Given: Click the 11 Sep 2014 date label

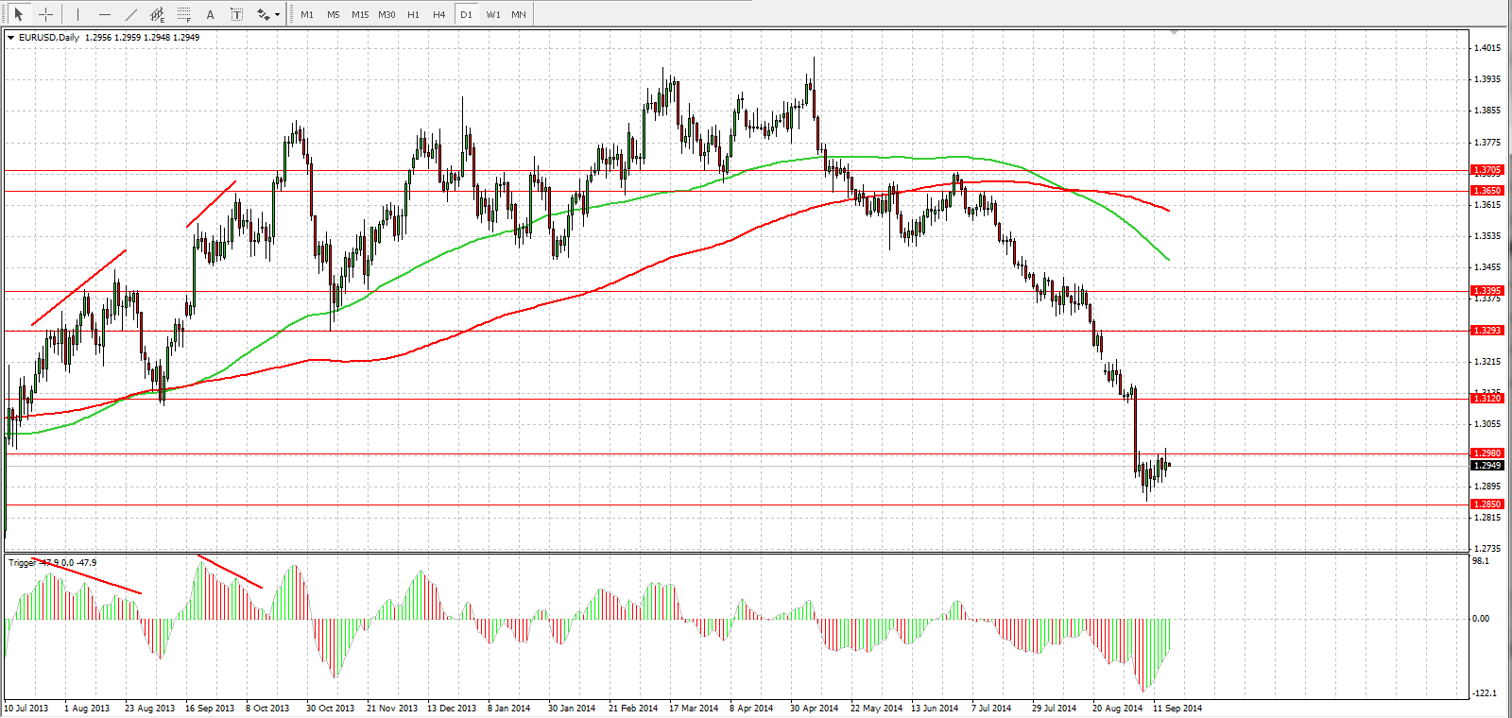Looking at the screenshot, I should [x=1177, y=708].
